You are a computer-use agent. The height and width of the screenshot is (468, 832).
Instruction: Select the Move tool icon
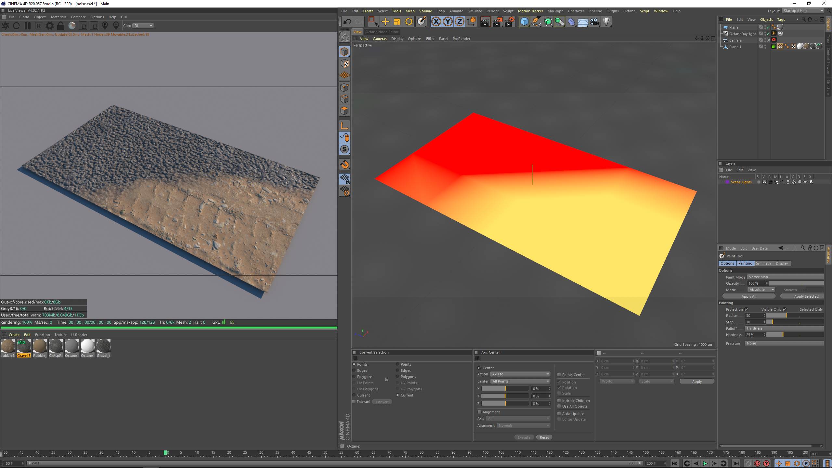[385, 22]
